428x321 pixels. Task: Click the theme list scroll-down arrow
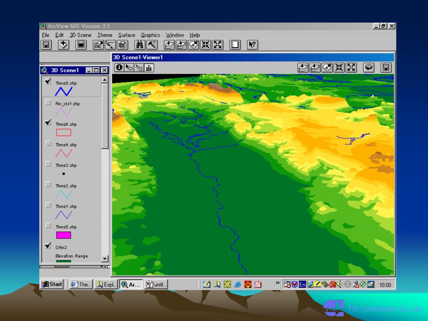[x=105, y=258]
